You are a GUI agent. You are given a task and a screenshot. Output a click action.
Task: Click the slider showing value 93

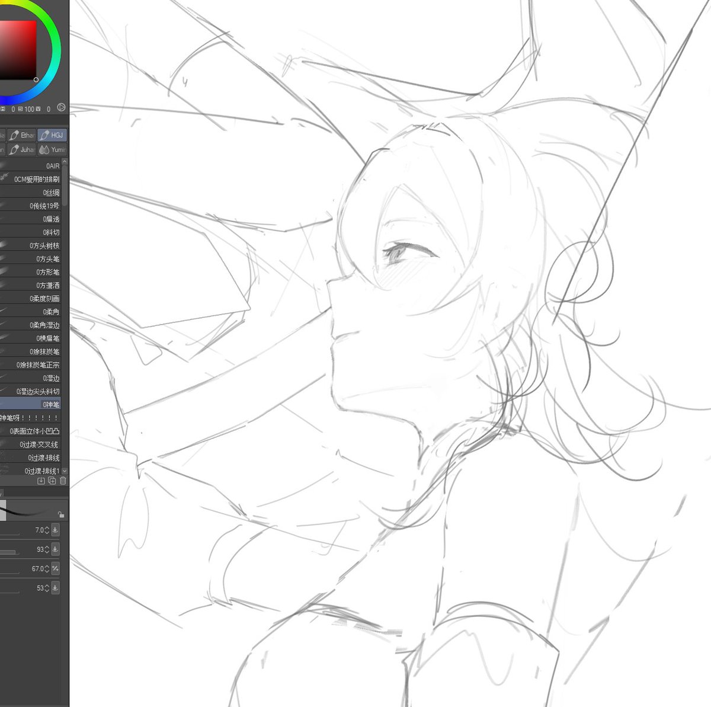coord(9,552)
